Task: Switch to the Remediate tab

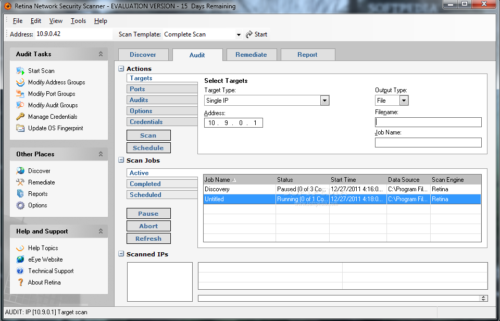Action: tap(251, 55)
